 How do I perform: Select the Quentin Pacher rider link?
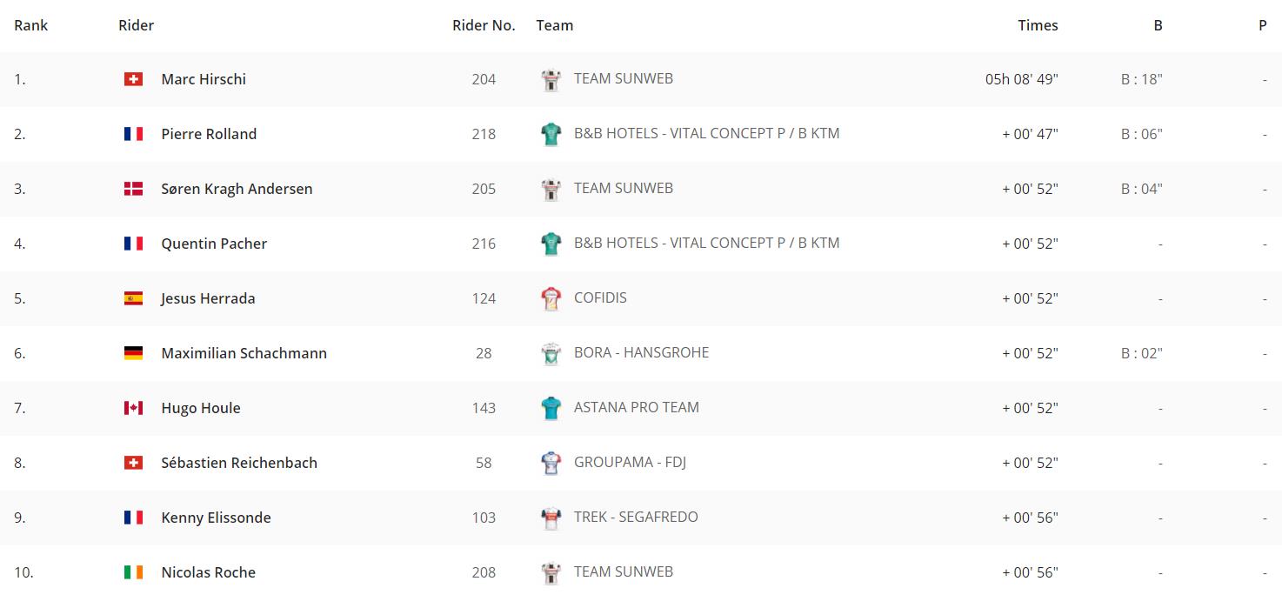pos(214,244)
